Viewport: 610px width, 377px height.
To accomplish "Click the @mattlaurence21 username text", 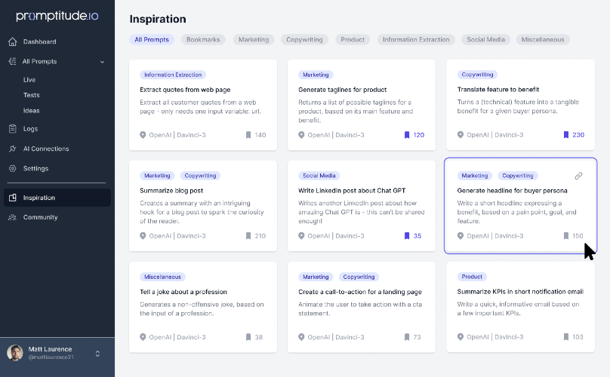I will pyautogui.click(x=51, y=357).
